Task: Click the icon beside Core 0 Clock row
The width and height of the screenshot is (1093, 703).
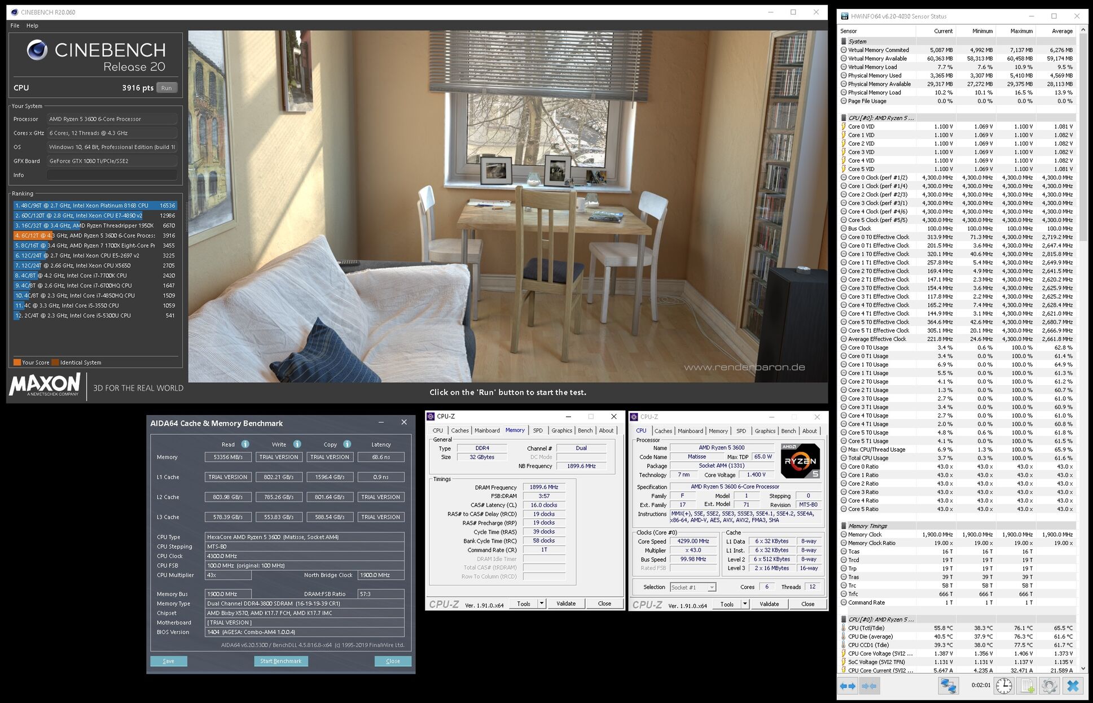Action: tap(844, 177)
